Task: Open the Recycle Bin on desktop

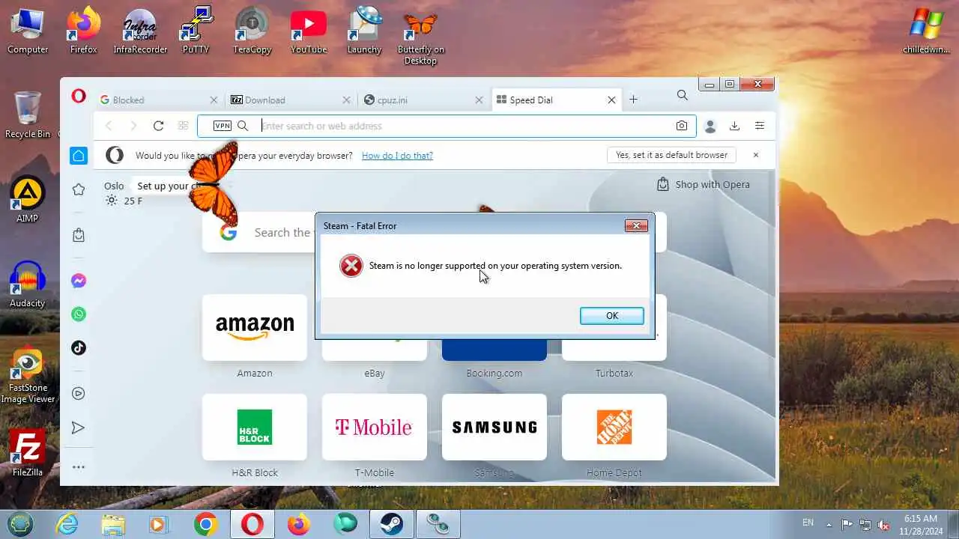Action: click(28, 115)
